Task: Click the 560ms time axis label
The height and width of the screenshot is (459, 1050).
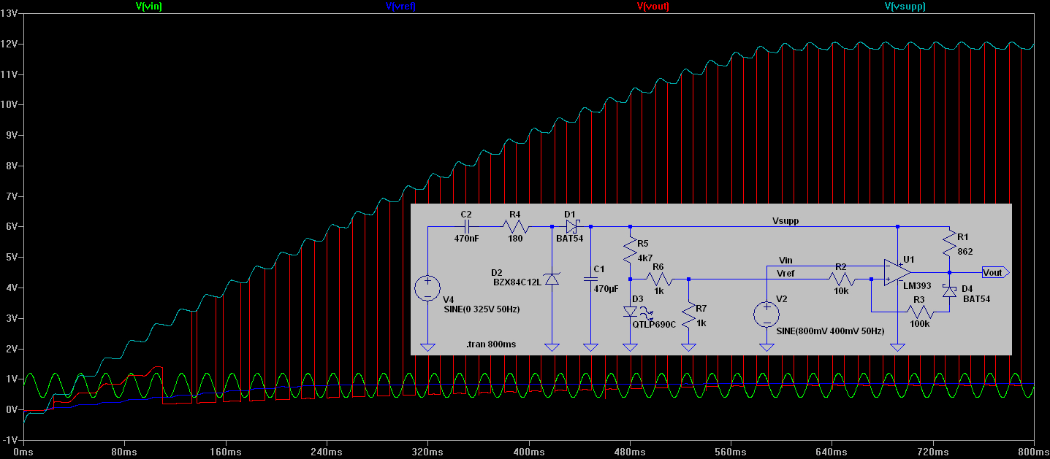Action: coord(731,452)
